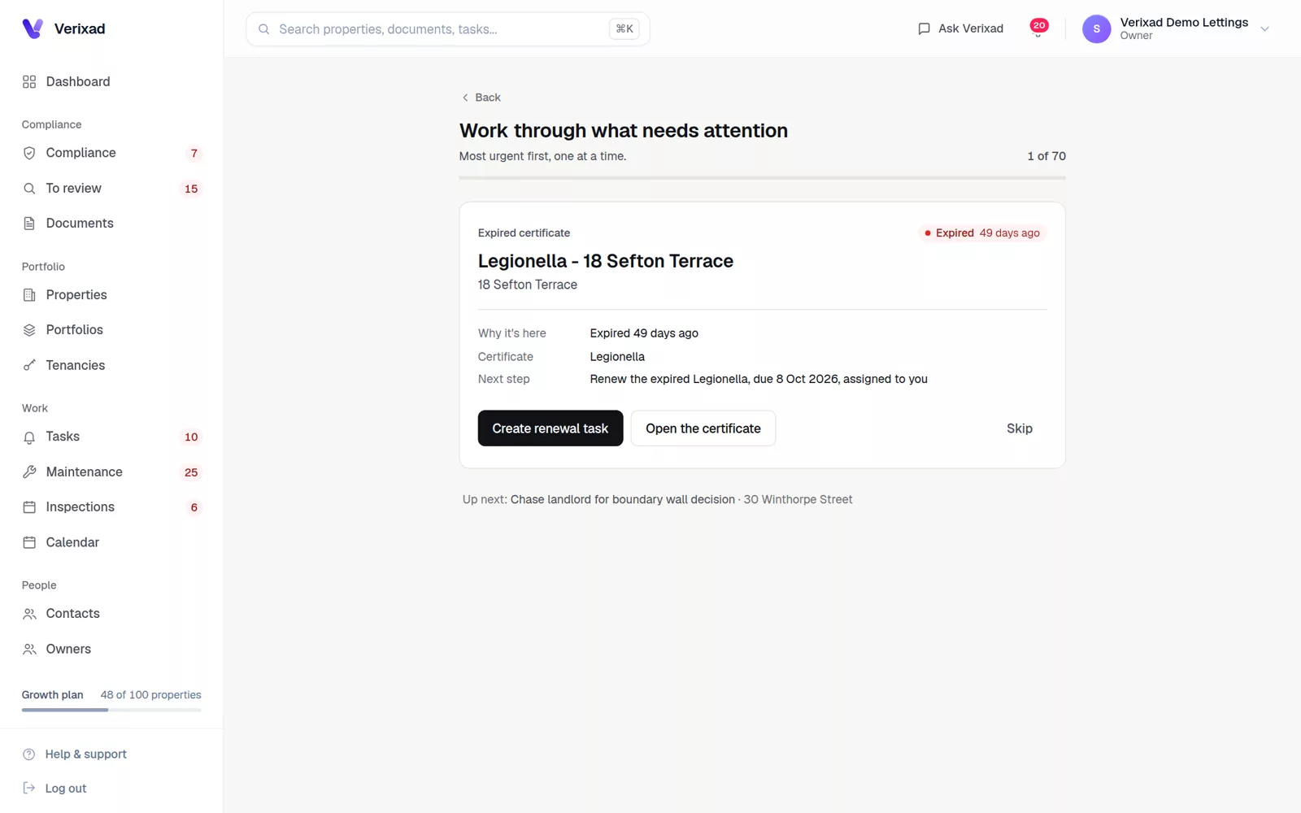1301x813 pixels.
Task: Expand the Verixad Demo Lettings account dropdown
Action: coord(1264,29)
